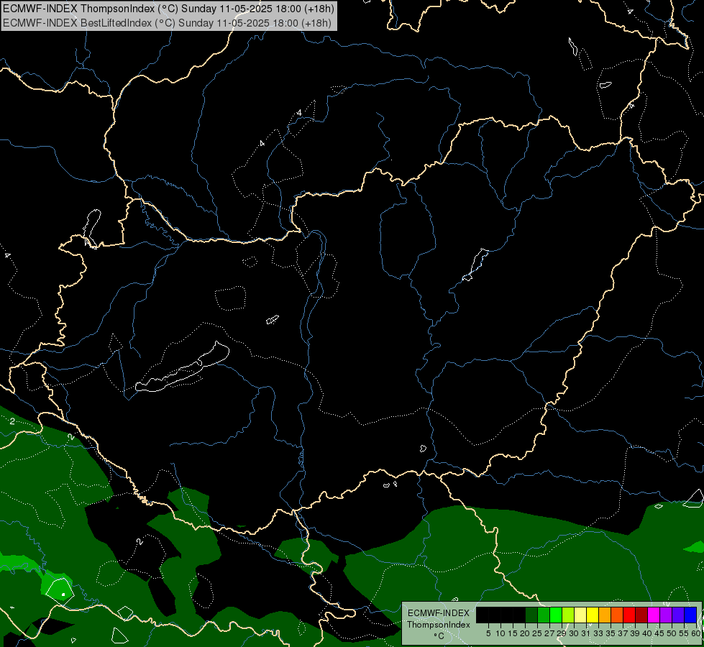704x647 pixels.
Task: Select the bright red 37–39 legend swatch
Action: point(628,615)
